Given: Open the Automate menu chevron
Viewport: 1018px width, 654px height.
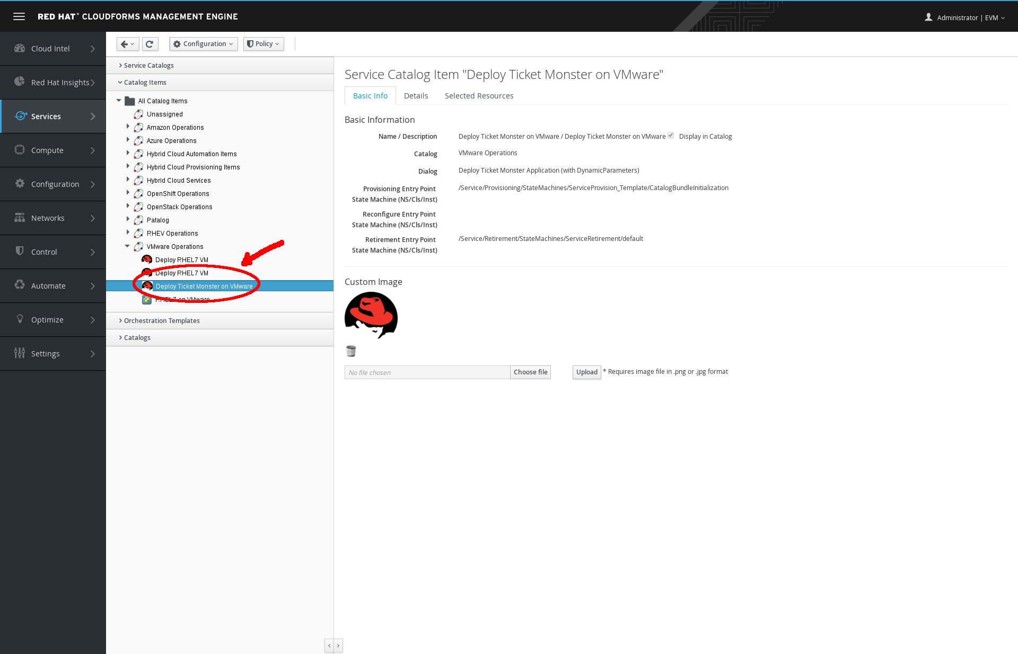Looking at the screenshot, I should (93, 286).
